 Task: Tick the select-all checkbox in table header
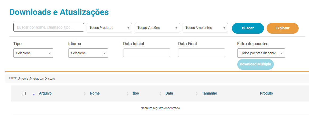tap(24, 93)
